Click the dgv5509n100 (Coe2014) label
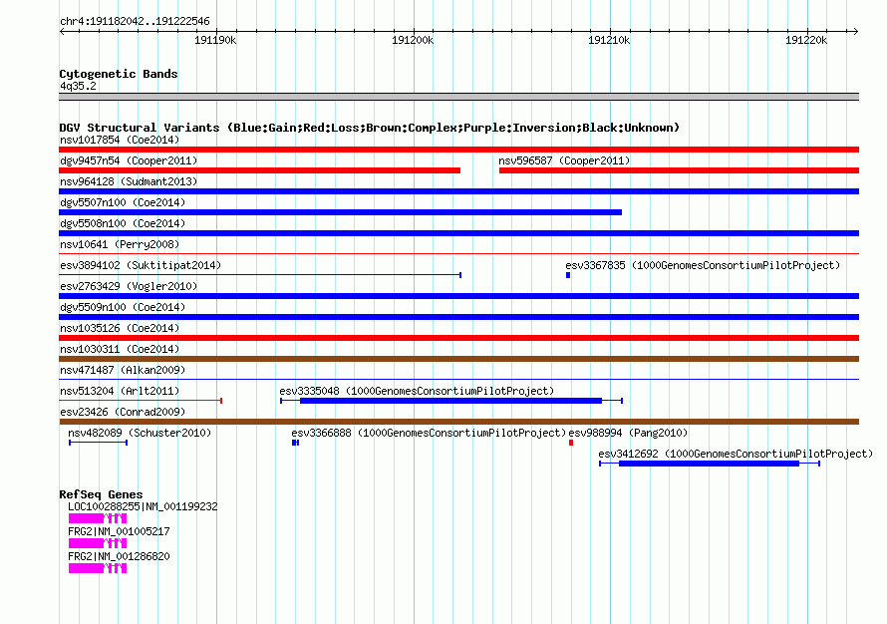 (x=123, y=307)
